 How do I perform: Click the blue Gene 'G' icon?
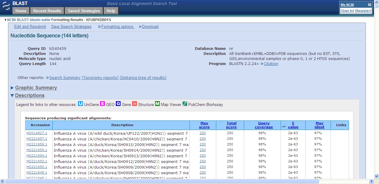point(118,104)
